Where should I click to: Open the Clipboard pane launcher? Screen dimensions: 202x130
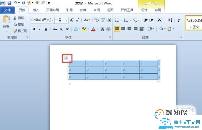(x=27, y=37)
